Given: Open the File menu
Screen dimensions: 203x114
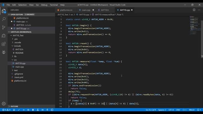Looking at the screenshot, I should [x=8, y=5].
